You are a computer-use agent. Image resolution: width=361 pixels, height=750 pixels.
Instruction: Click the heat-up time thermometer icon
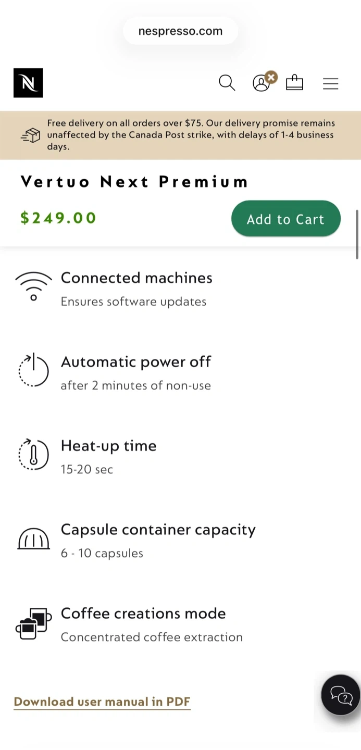[33, 454]
